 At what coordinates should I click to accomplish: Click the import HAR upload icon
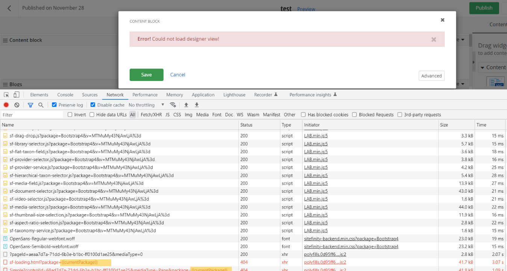(x=186, y=105)
